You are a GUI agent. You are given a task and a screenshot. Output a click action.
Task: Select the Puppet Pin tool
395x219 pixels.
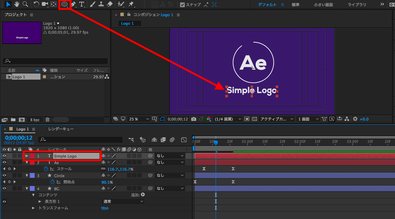click(131, 4)
